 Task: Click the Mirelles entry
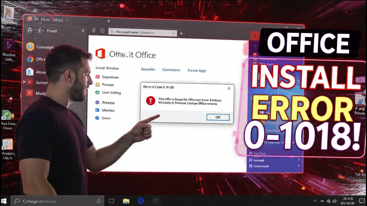pos(108,110)
